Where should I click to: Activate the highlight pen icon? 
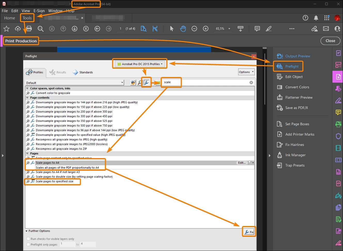(x=269, y=29)
